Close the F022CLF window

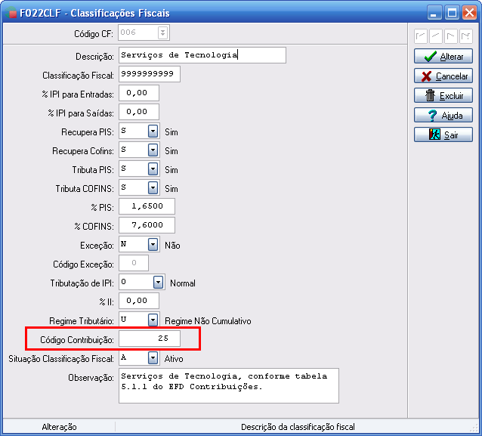point(469,13)
